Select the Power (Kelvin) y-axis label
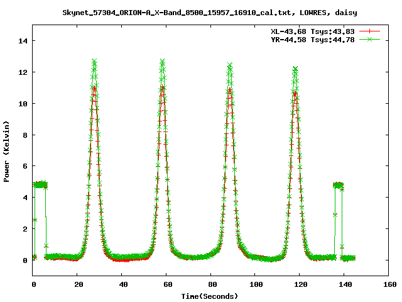 [x=6, y=152]
